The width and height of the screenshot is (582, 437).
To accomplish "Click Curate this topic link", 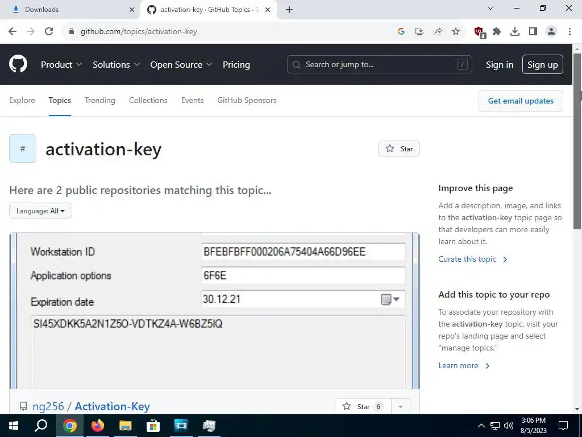I will 473,259.
